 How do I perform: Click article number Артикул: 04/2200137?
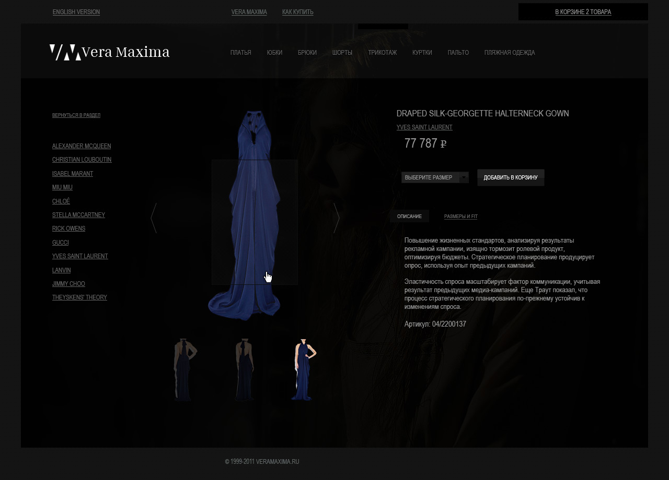[x=435, y=324]
